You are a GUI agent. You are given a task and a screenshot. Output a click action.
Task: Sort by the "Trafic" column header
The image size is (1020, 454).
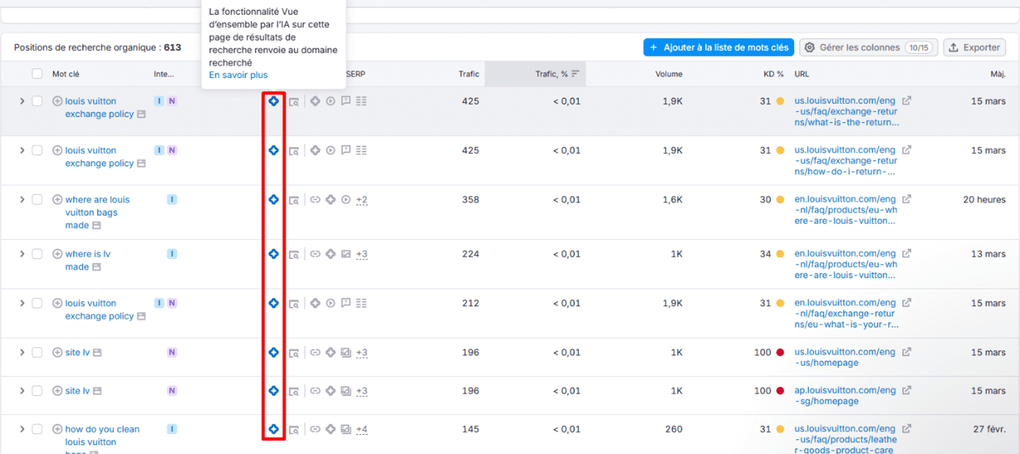469,74
